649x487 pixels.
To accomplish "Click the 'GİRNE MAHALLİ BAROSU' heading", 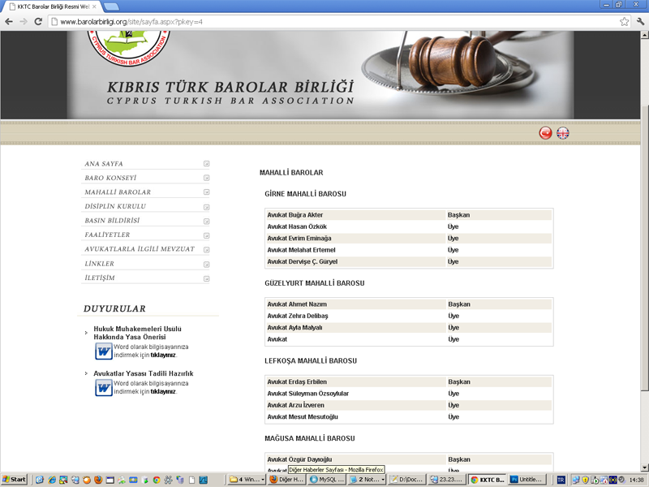I will click(306, 194).
